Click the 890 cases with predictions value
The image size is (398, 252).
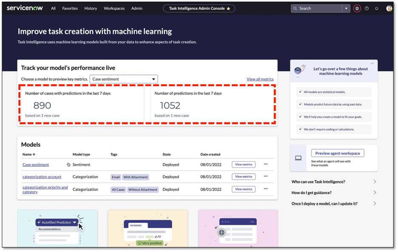(42, 106)
